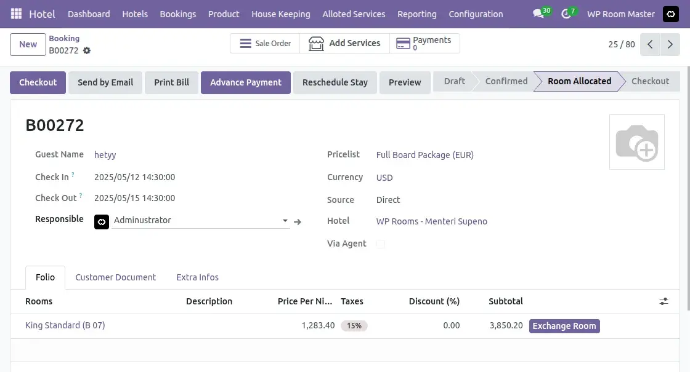Click the Check In date field

134,177
